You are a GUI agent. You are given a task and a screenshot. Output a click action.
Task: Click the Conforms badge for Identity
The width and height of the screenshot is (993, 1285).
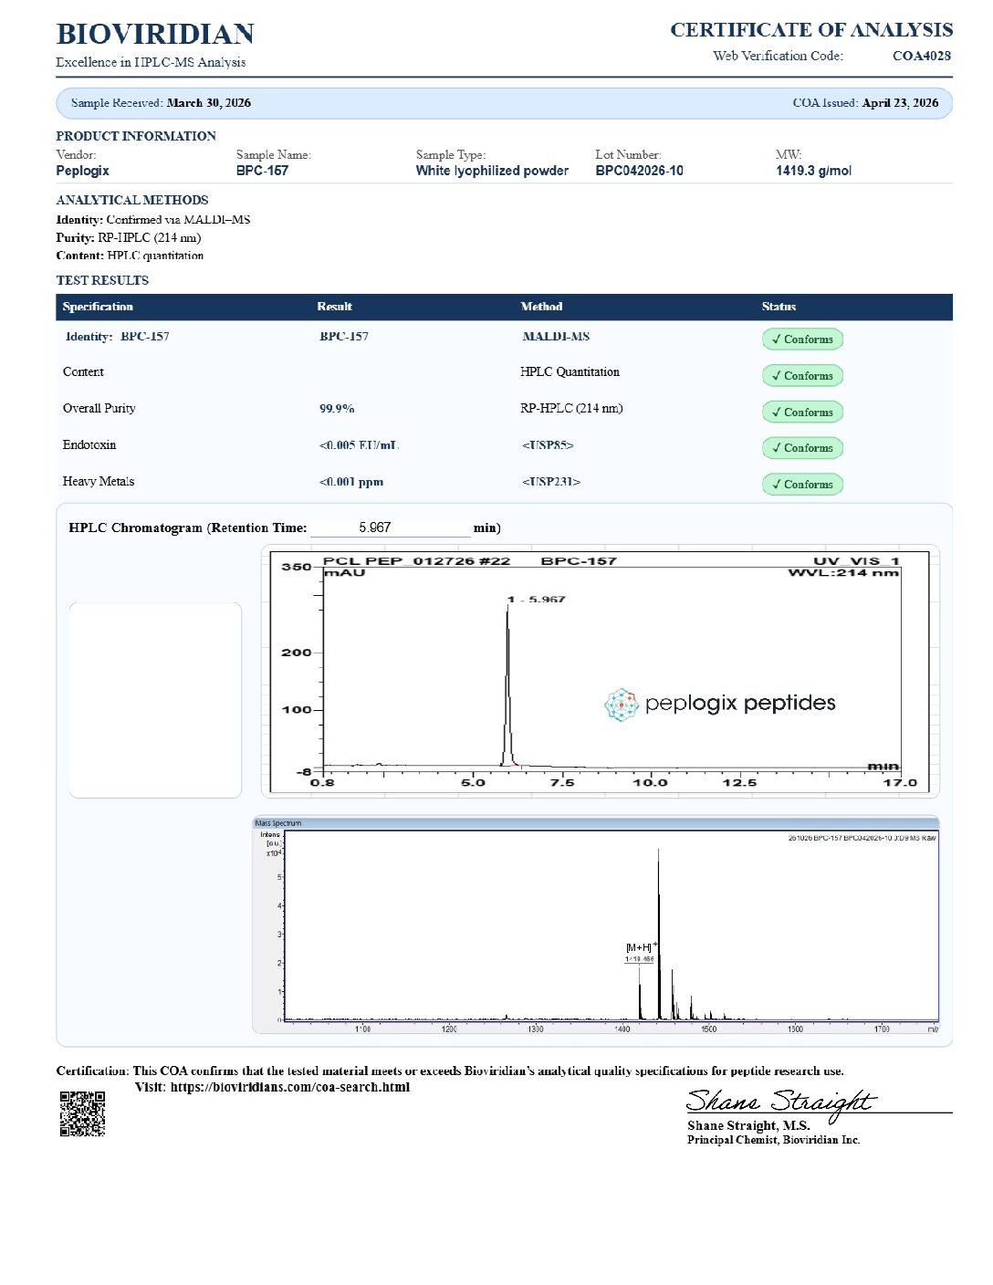click(x=802, y=340)
